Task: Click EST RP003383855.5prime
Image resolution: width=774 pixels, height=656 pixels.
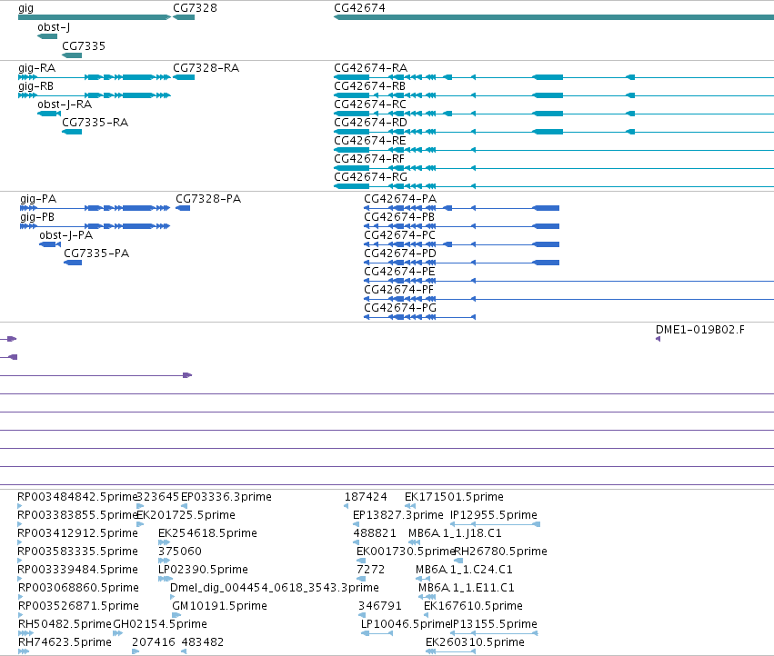Action: (x=77, y=515)
